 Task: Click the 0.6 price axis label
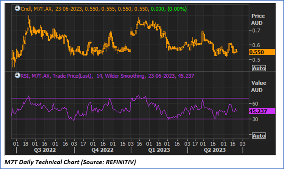(x=256, y=45)
